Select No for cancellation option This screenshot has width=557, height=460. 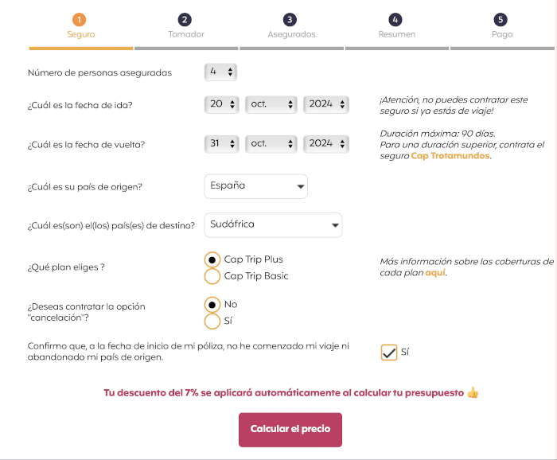212,304
